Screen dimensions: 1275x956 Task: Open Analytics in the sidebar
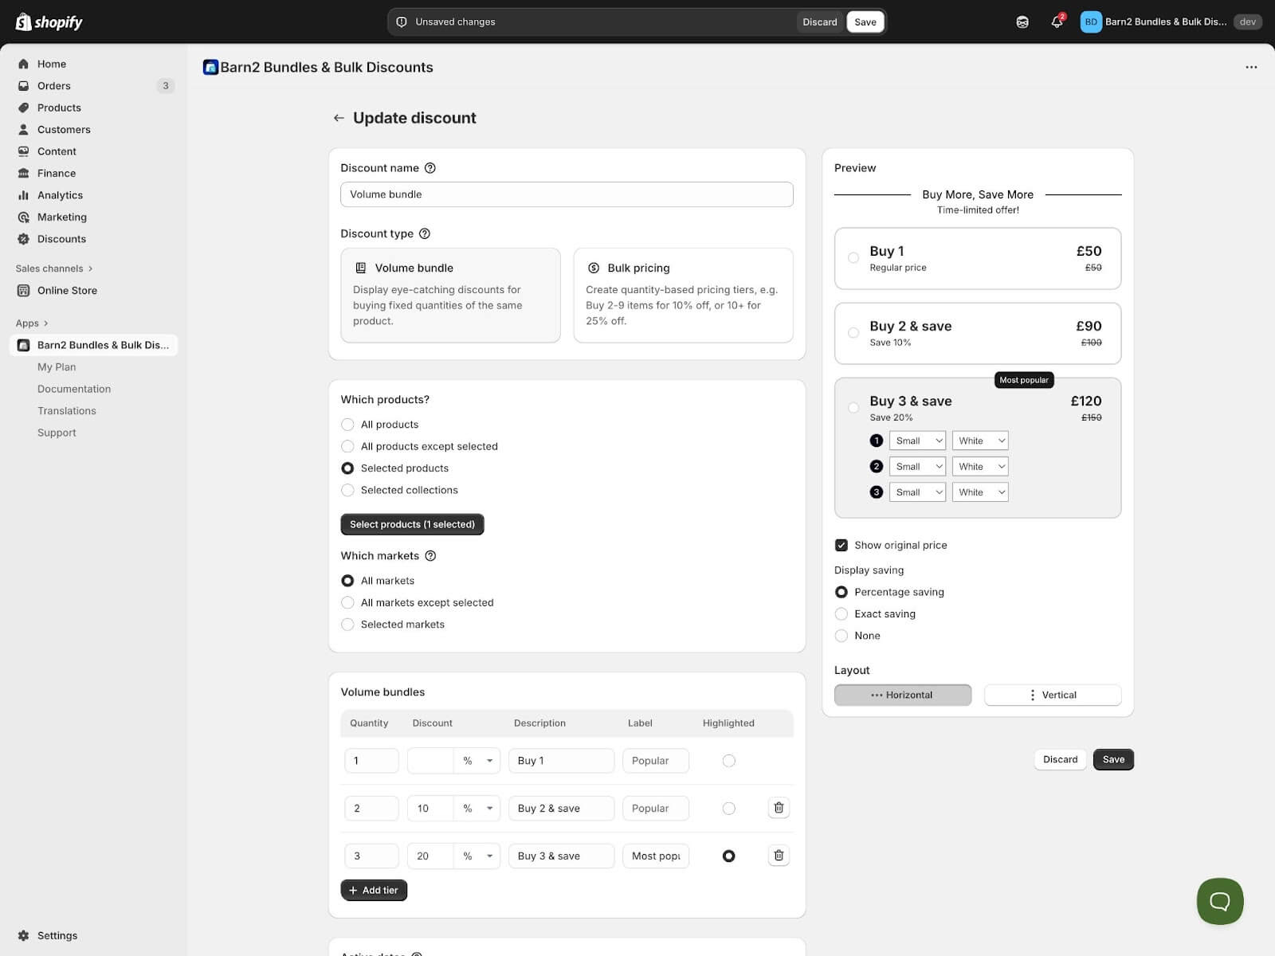coord(60,195)
